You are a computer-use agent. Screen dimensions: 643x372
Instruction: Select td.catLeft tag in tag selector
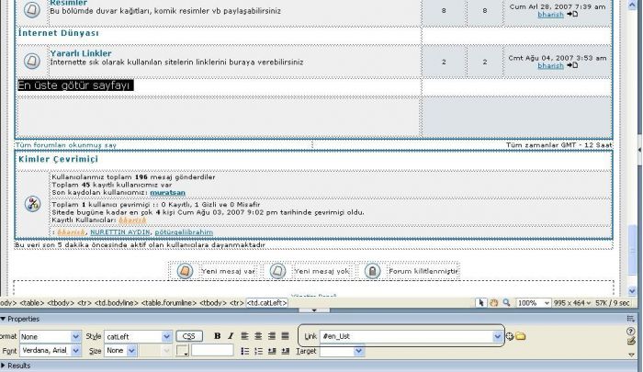[x=266, y=302]
